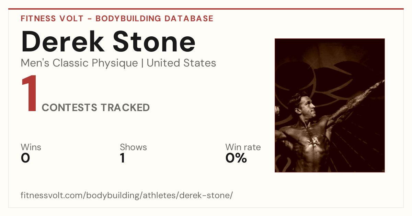Click the 0 value under Wins
Screen dimensions: 412x216
[x=25, y=158]
